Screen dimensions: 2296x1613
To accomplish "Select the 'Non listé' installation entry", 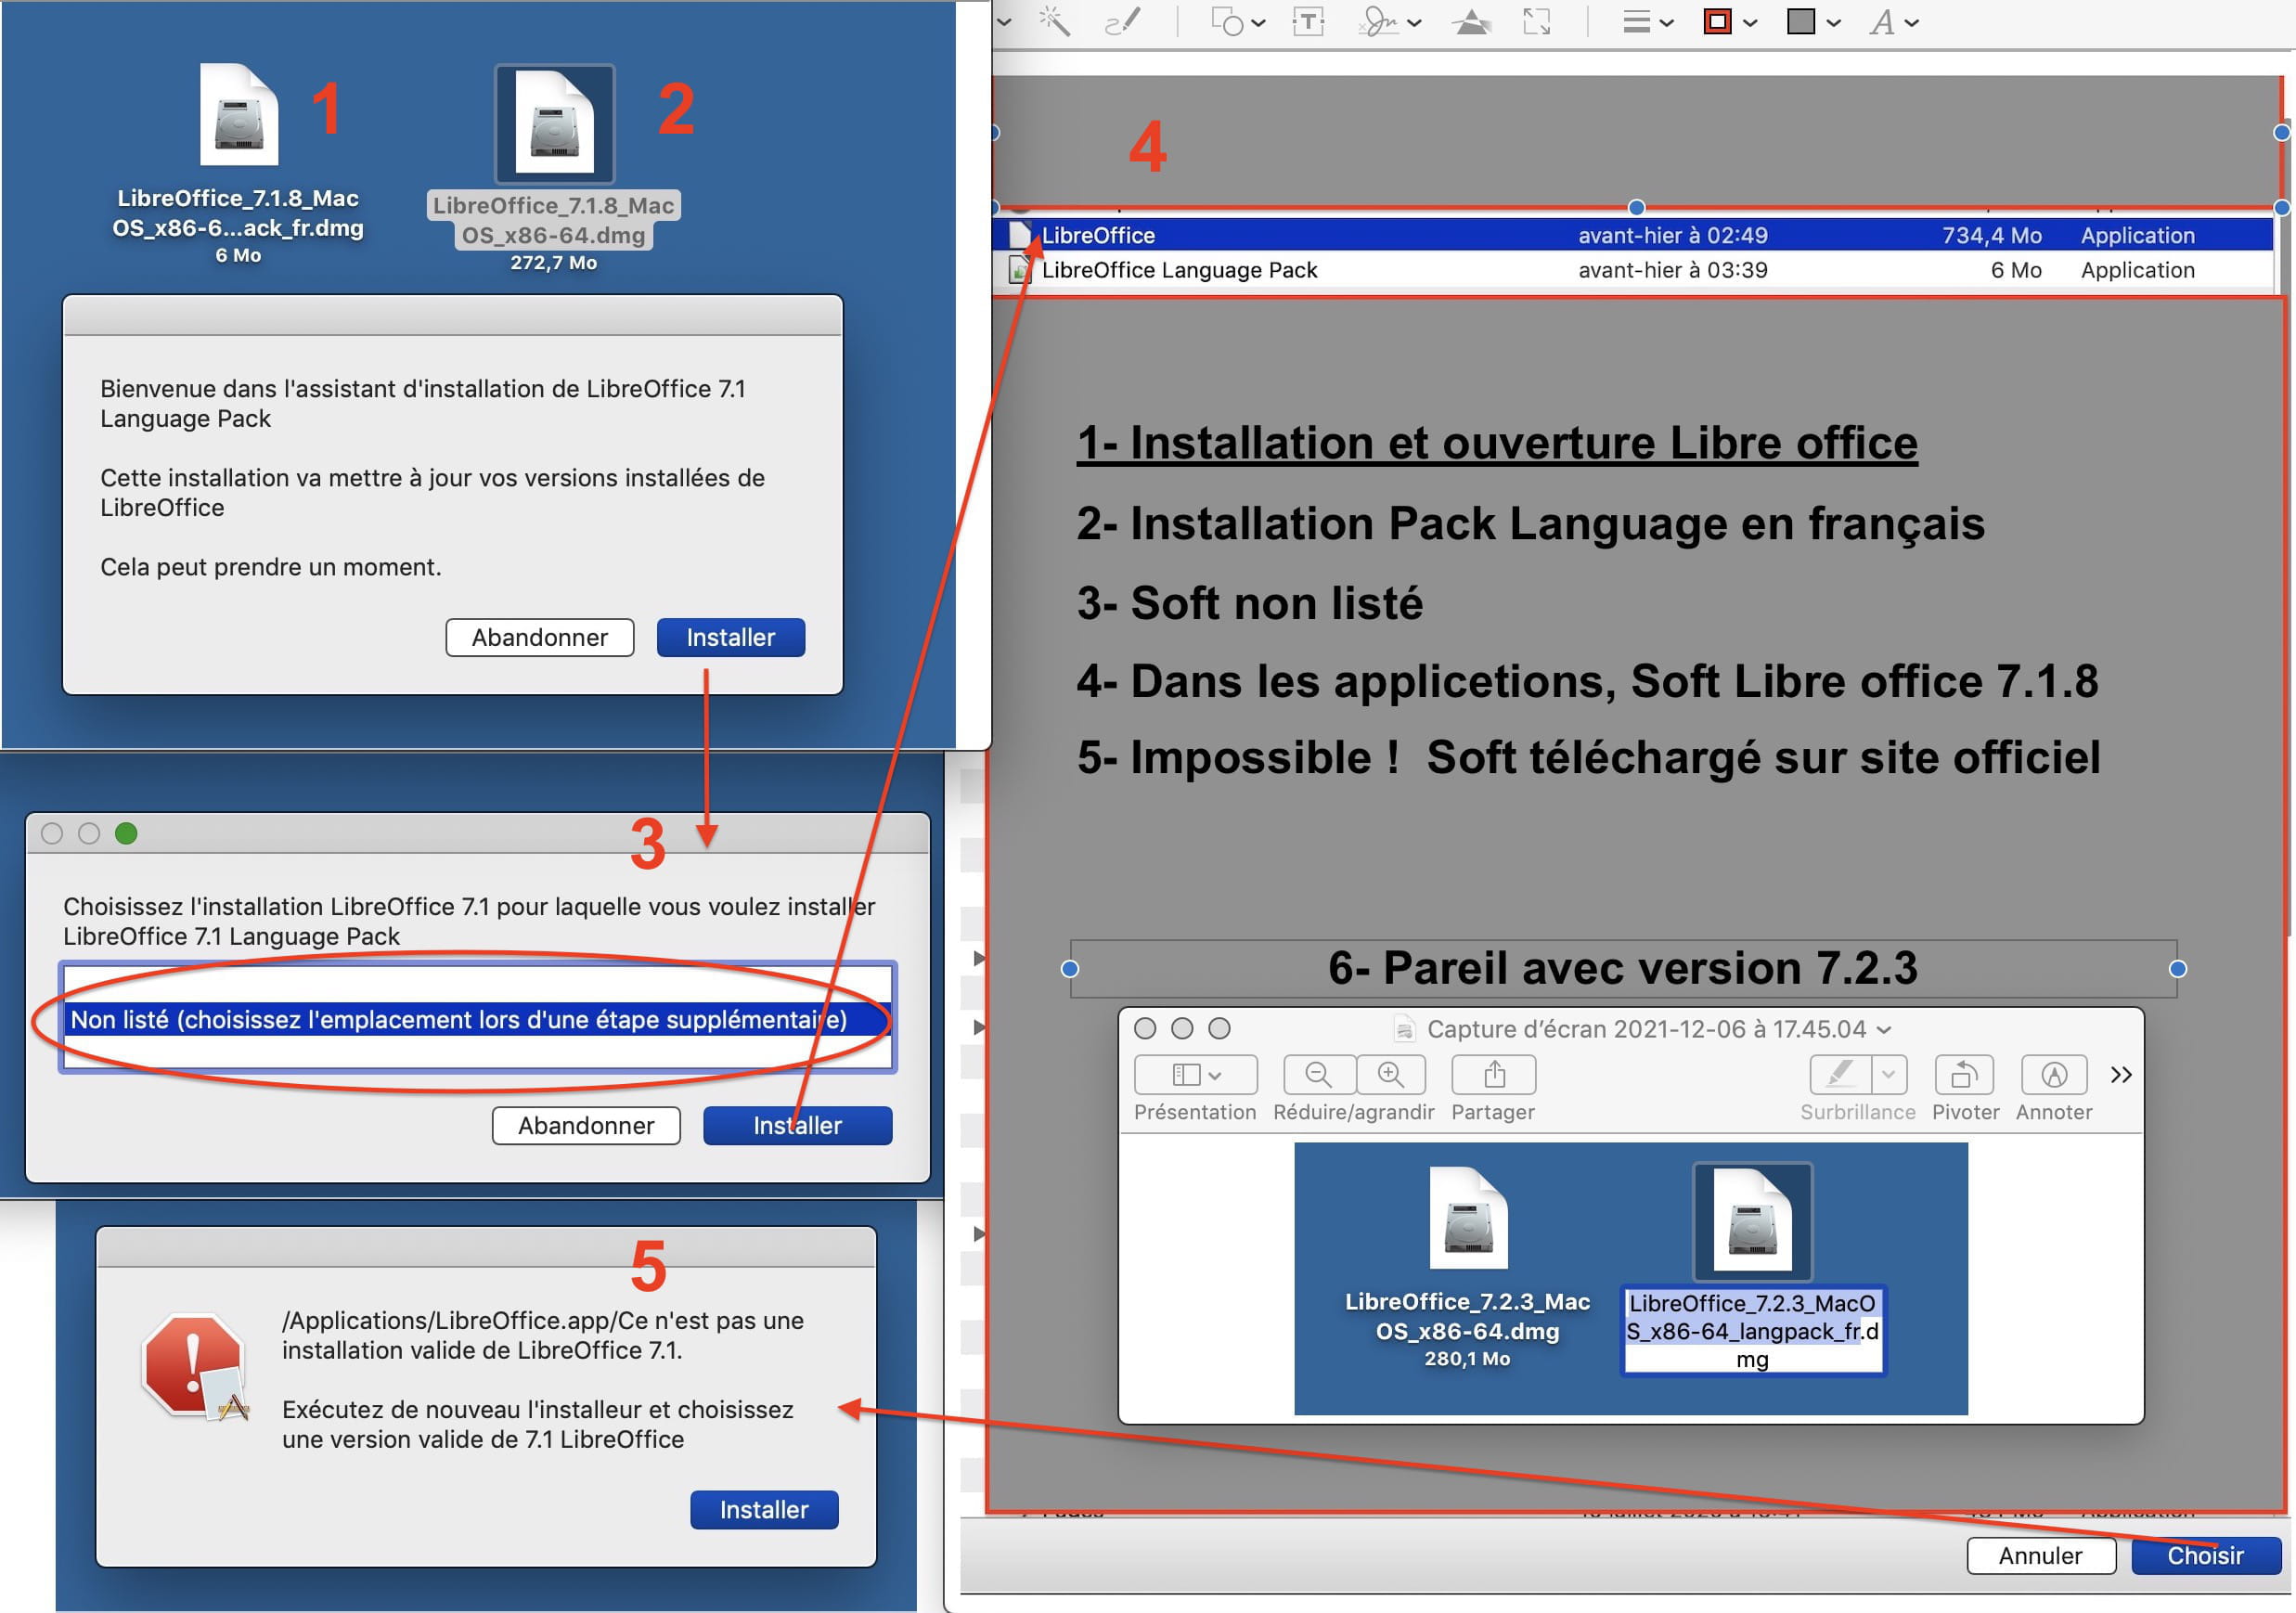I will pyautogui.click(x=477, y=1019).
